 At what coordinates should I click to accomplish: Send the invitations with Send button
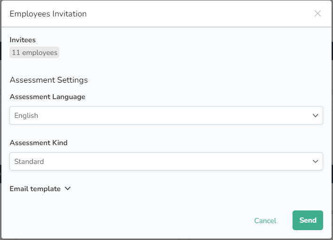308,220
